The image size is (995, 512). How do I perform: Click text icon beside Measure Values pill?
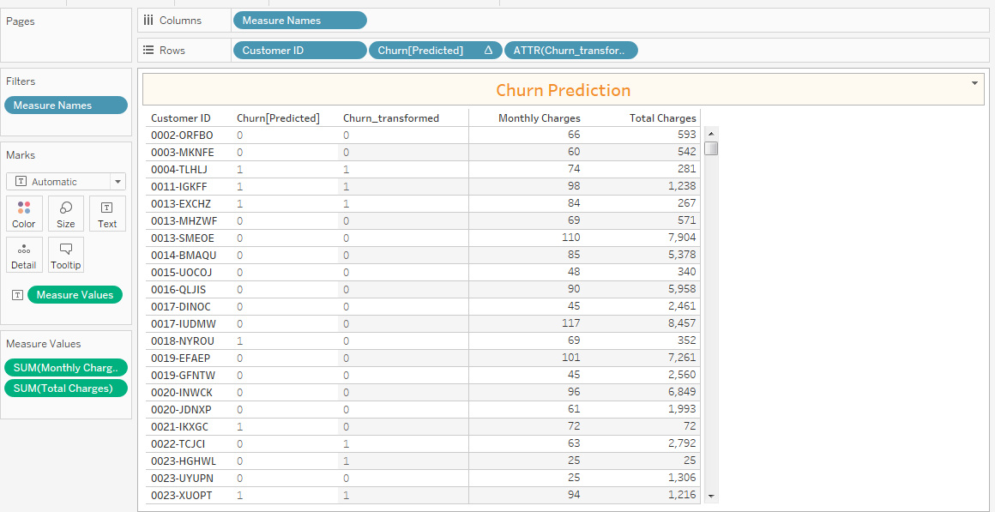(16, 295)
